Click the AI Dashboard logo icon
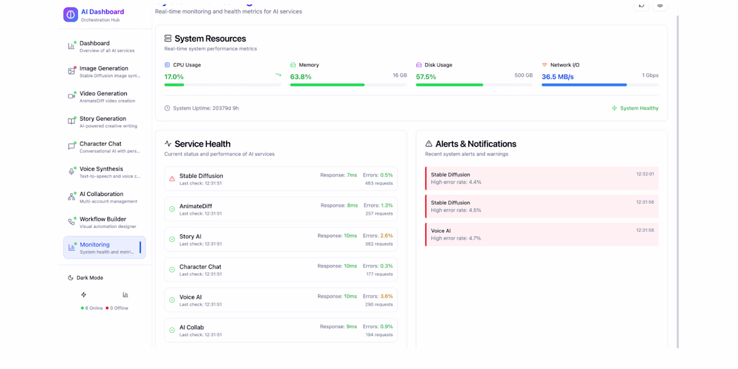This screenshot has height=369, width=738. point(70,15)
